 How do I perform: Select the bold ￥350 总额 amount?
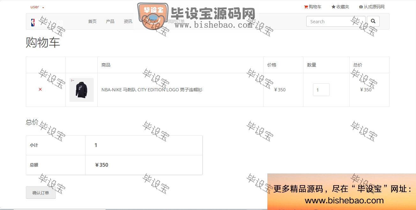coord(101,165)
